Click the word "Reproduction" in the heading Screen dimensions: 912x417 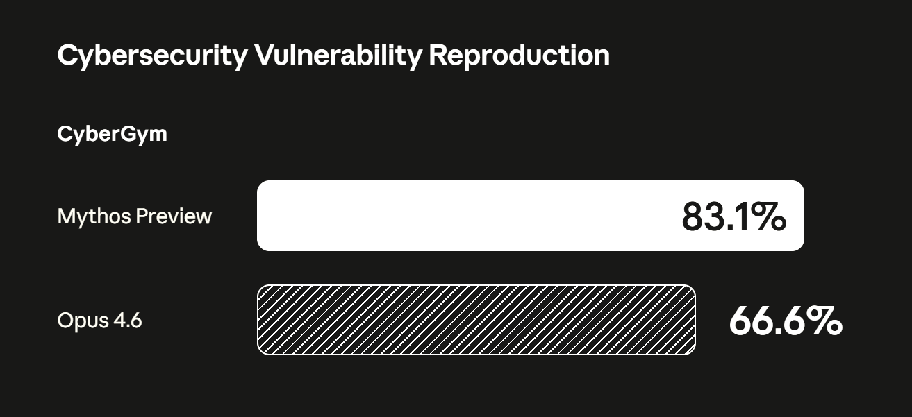[519, 55]
